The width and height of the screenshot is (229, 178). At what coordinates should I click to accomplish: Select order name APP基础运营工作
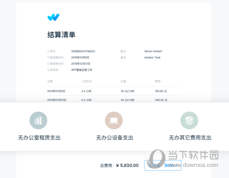(x=82, y=70)
